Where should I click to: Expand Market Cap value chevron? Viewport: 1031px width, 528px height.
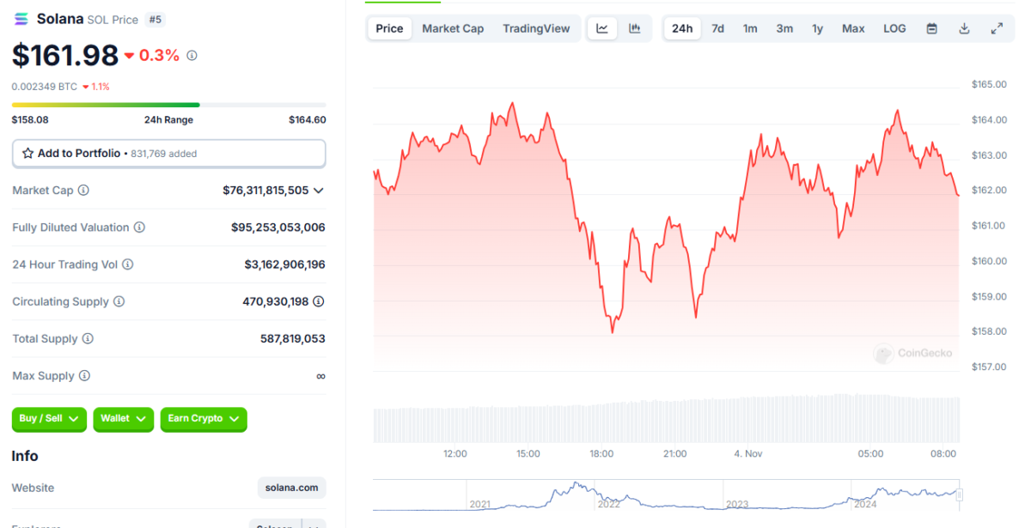tap(319, 191)
